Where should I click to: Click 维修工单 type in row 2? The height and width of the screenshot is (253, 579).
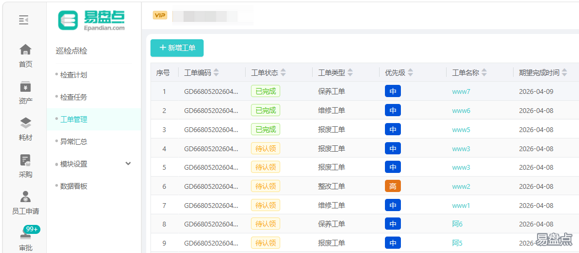tap(332, 110)
